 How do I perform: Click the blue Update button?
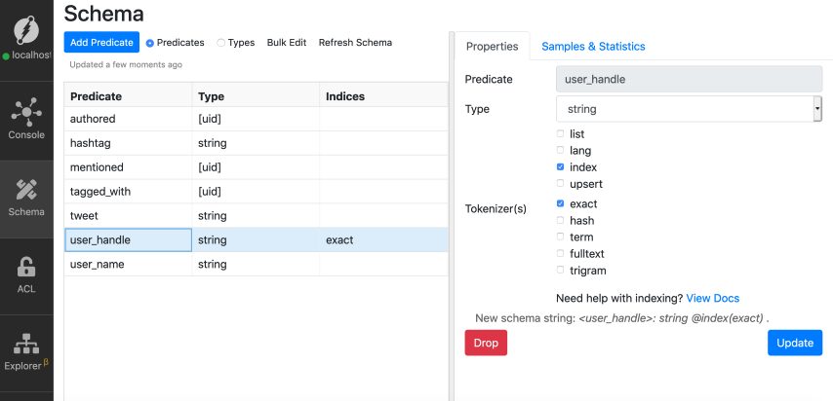pyautogui.click(x=794, y=344)
